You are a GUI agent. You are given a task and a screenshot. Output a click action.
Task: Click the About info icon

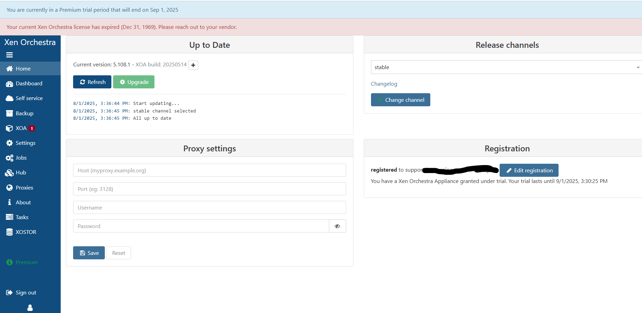[x=9, y=203]
